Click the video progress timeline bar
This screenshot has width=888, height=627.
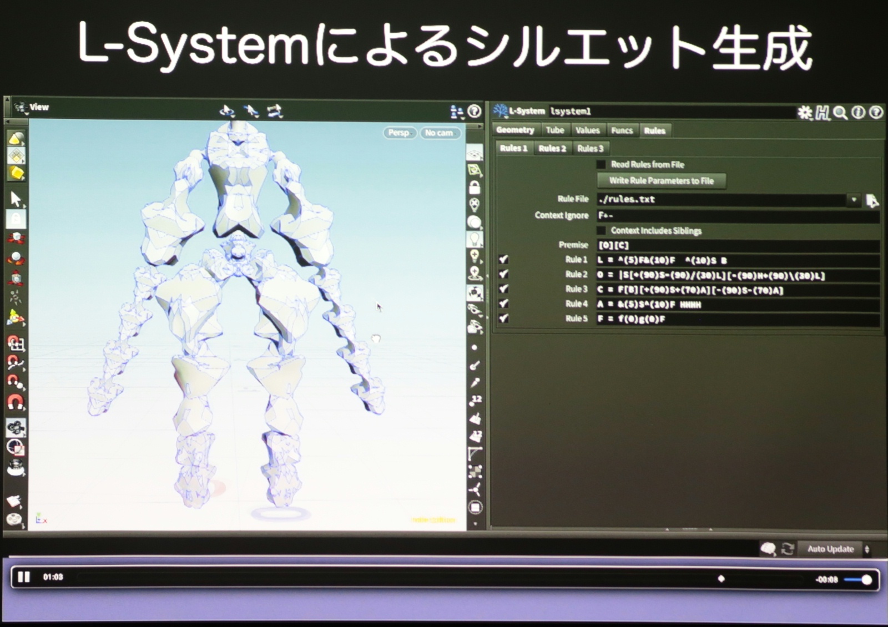pos(441,579)
